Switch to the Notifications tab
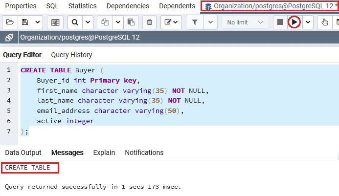 tap(144, 152)
